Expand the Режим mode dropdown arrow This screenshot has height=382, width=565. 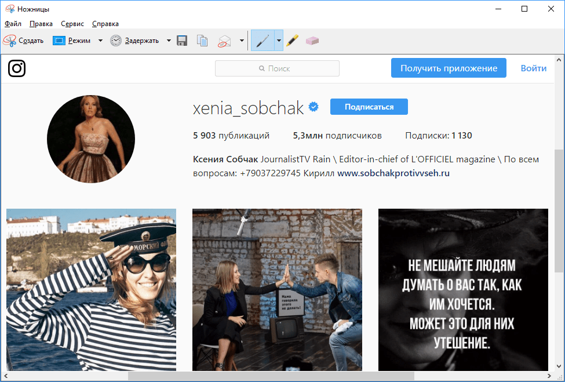100,41
